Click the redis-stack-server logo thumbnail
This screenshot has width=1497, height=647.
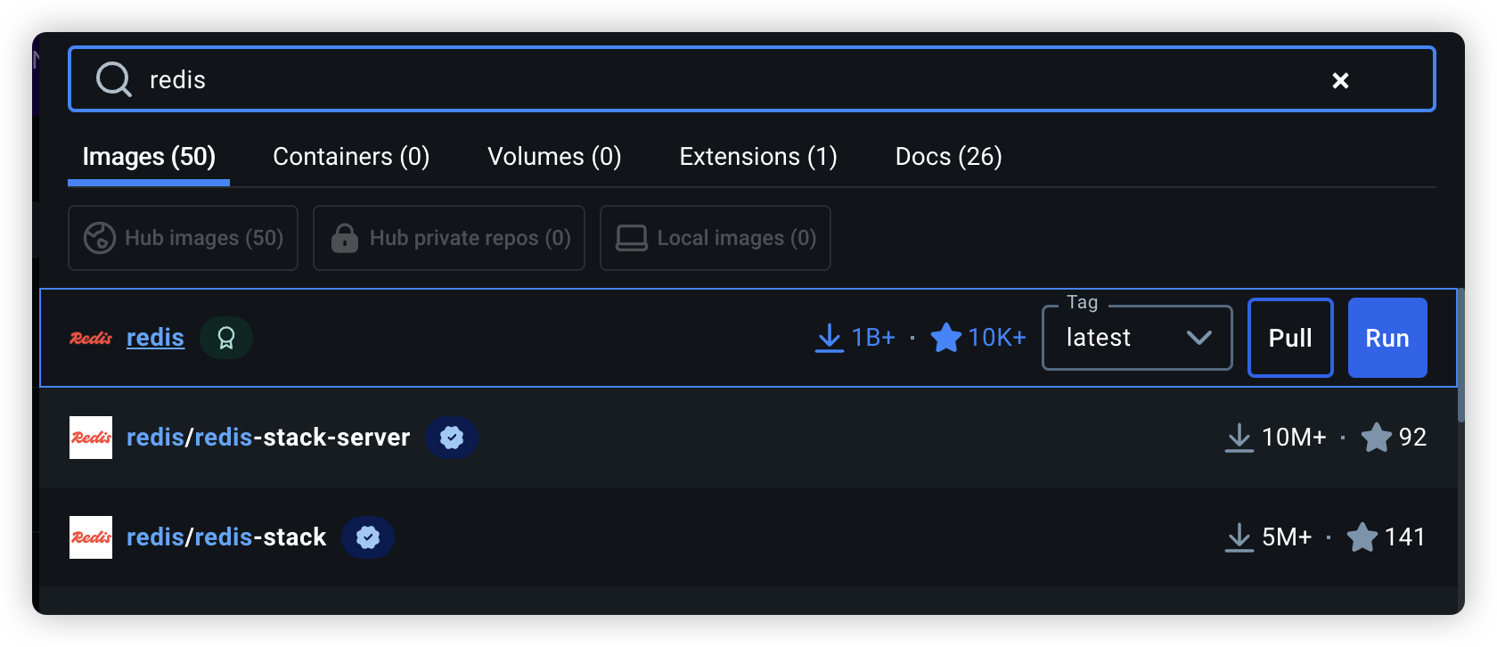(x=91, y=438)
